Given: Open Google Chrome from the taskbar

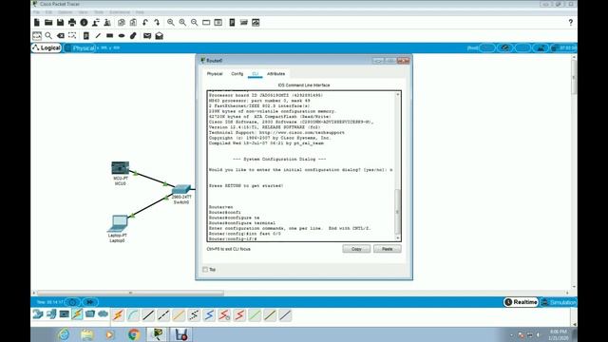Looking at the screenshot, I should 134,334.
